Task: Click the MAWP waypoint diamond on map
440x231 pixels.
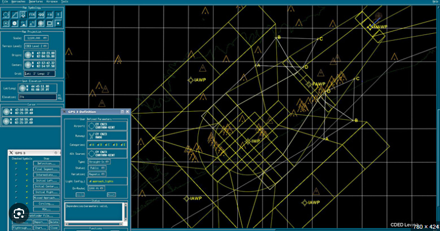Action: (370, 27)
